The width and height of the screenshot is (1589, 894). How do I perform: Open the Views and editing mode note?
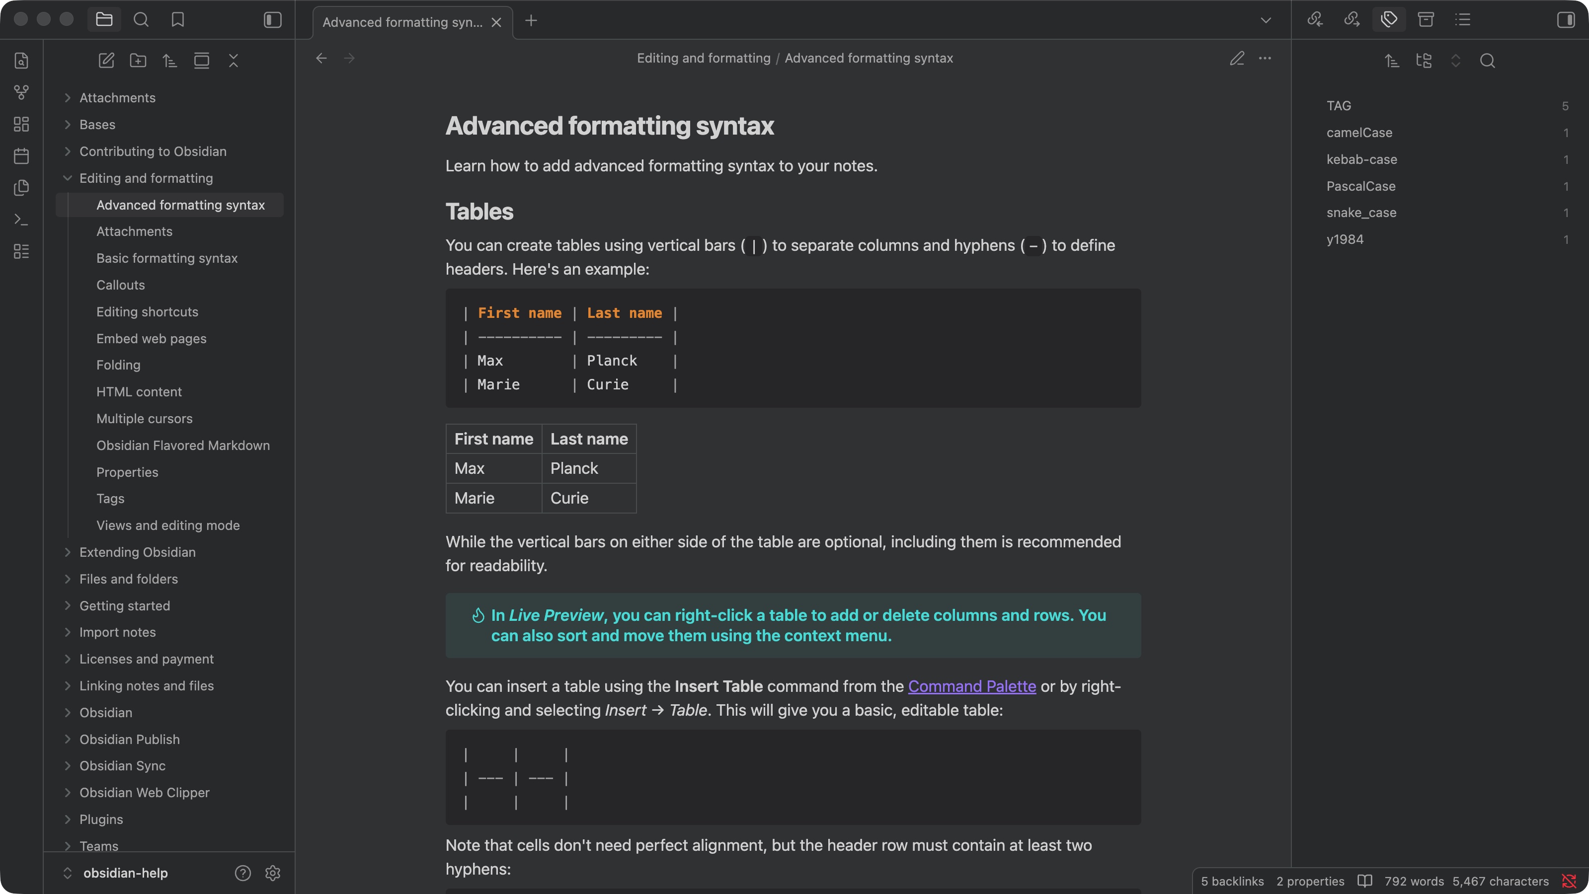coord(168,525)
